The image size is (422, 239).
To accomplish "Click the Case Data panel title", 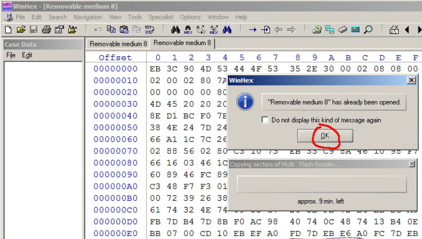I will click(x=20, y=45).
